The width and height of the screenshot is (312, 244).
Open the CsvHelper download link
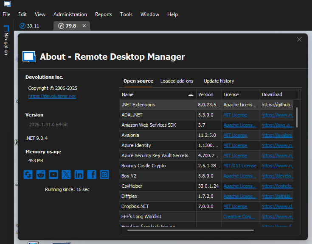click(277, 186)
